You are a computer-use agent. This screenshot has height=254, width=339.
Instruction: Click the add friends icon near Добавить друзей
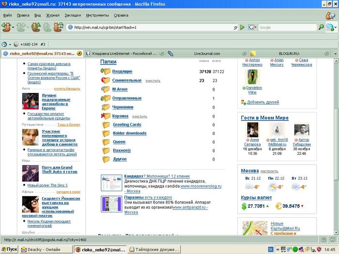tap(244, 102)
